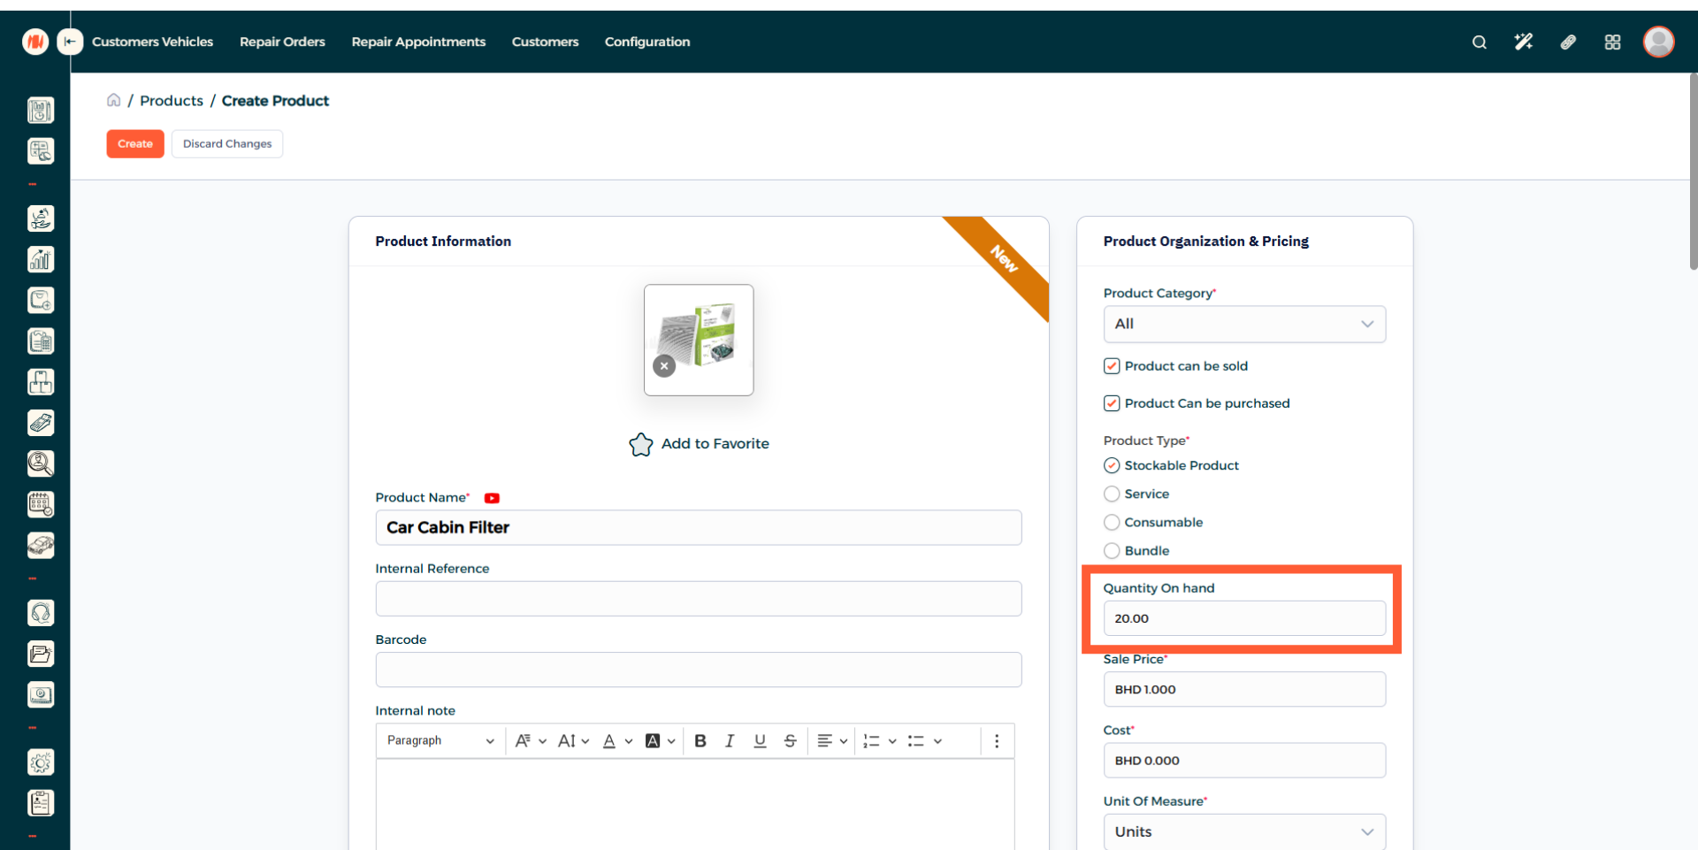
Task: Select the Consumable product type
Action: (1112, 523)
